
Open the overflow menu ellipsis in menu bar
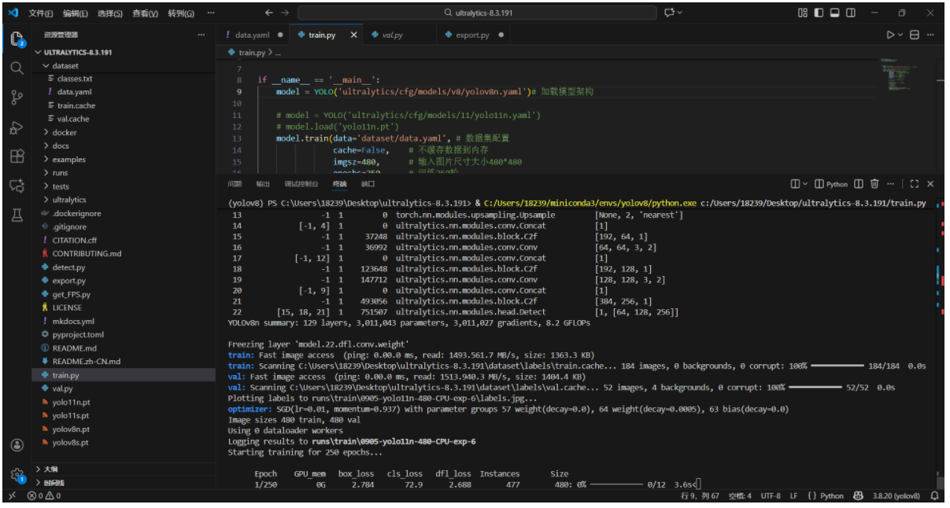(211, 13)
